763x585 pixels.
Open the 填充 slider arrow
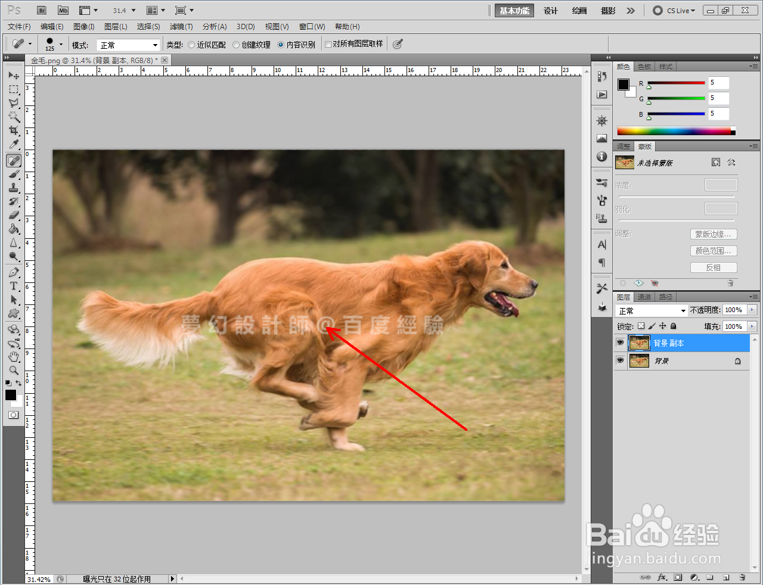click(752, 326)
